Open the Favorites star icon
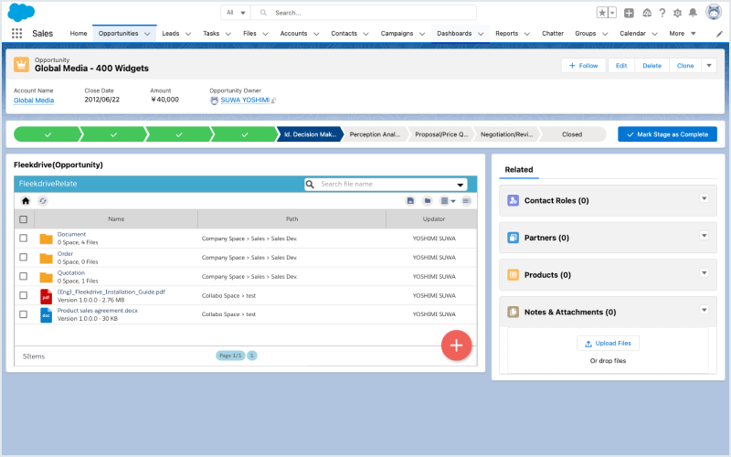The width and height of the screenshot is (731, 457). point(602,13)
